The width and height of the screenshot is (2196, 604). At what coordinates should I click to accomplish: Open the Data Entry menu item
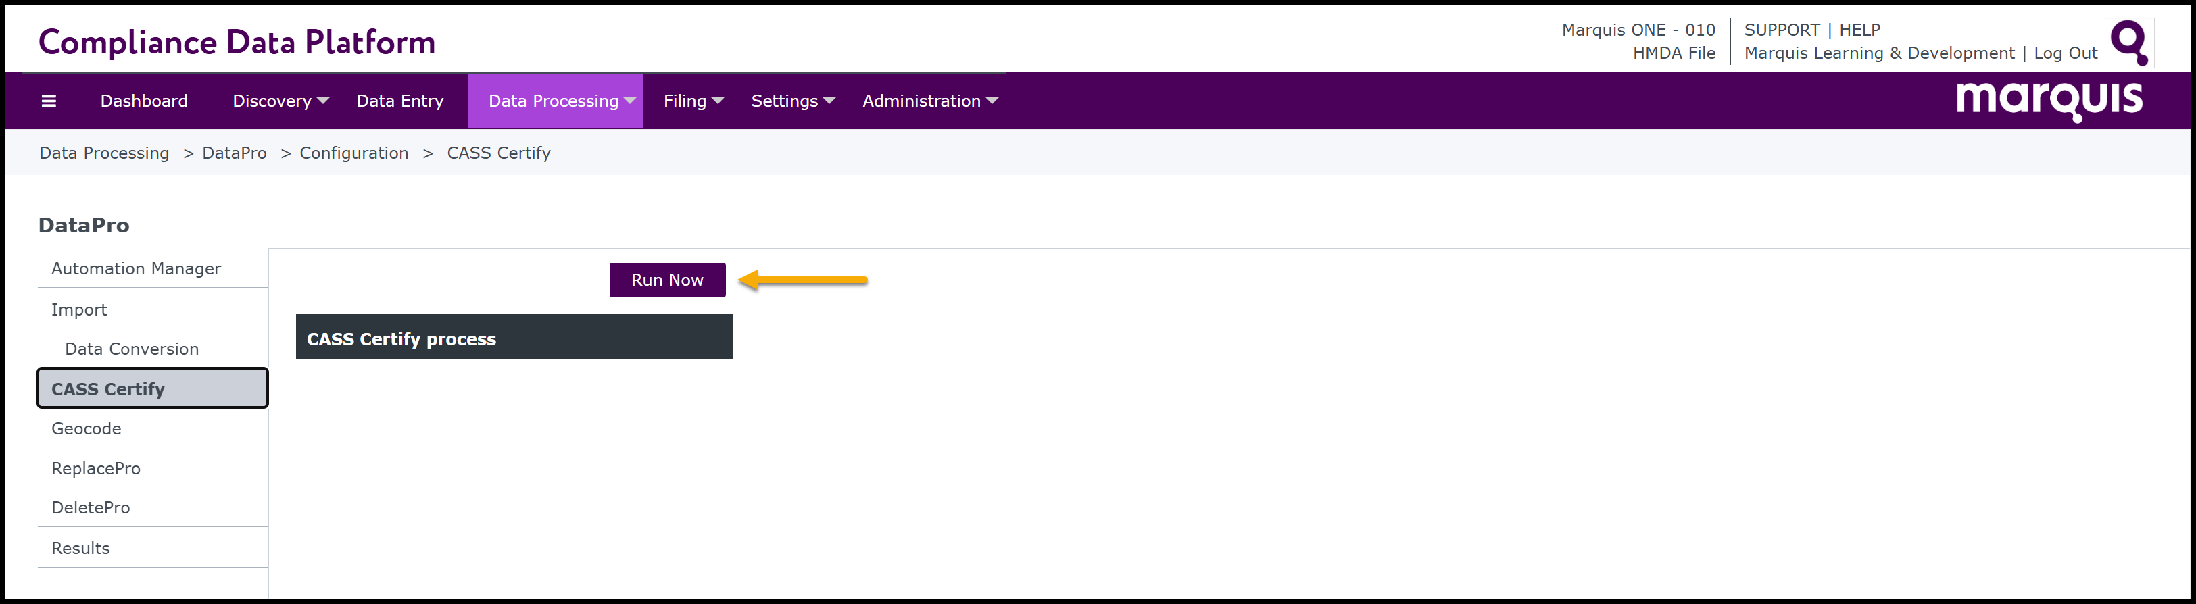coord(400,101)
